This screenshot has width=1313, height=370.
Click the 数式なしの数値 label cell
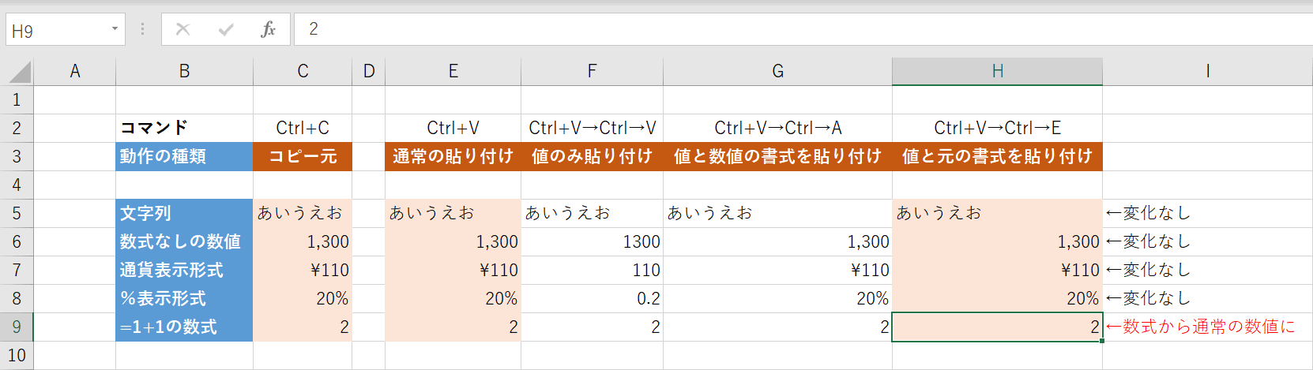pos(184,241)
